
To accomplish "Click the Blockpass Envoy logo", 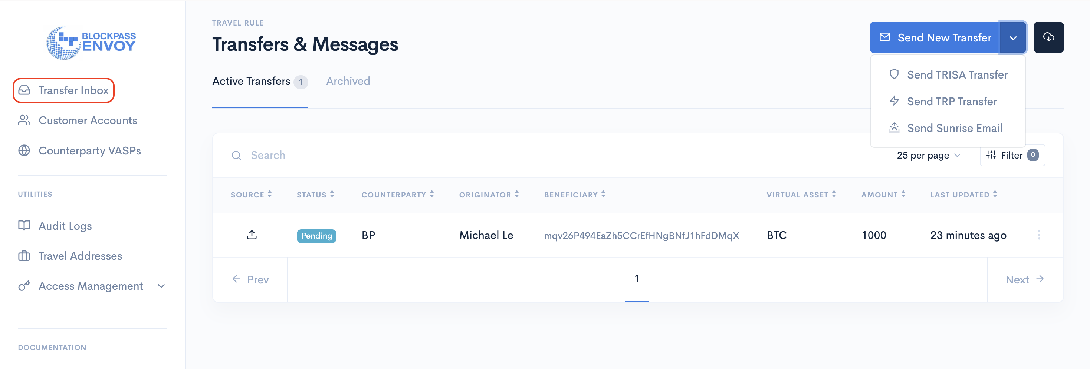I will point(91,43).
